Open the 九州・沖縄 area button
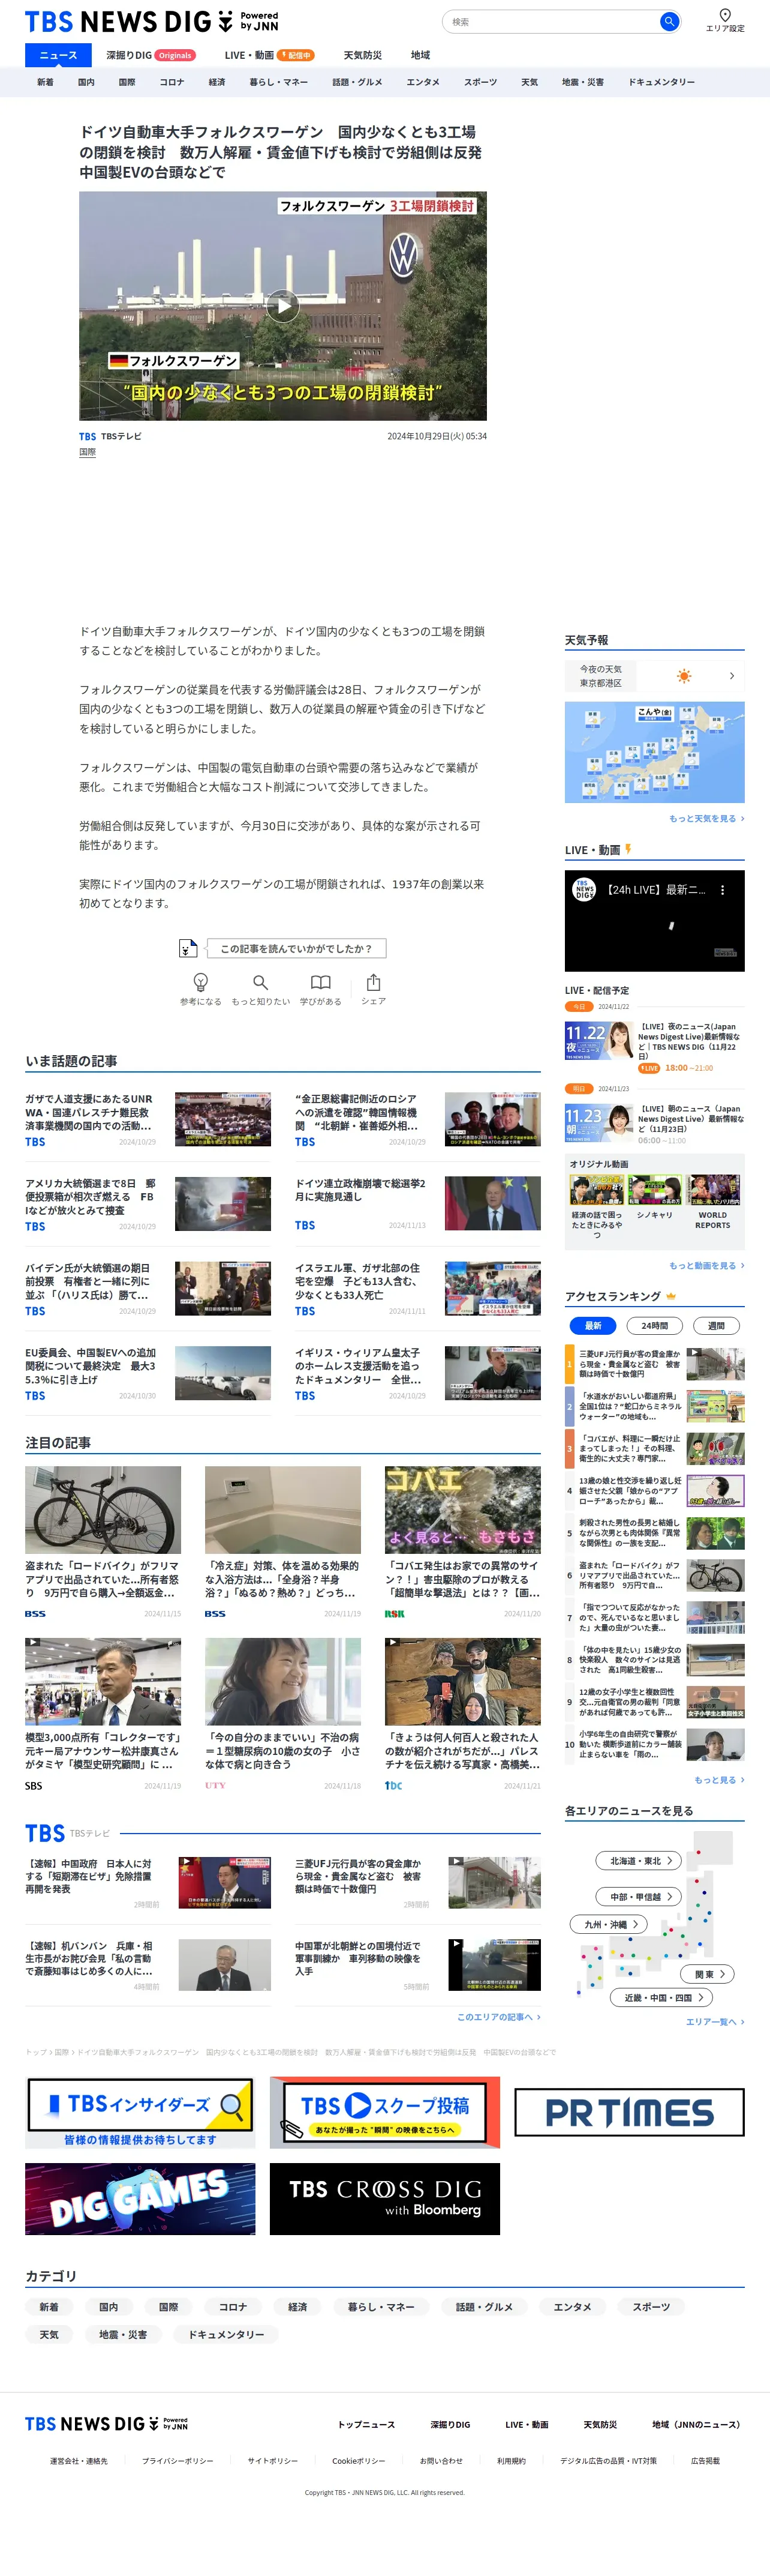Viewport: 770px width, 2576px height. (610, 1924)
